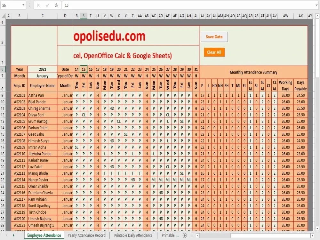This screenshot has height=240, width=320.
Task: Select column header AW
Action: point(285,16)
